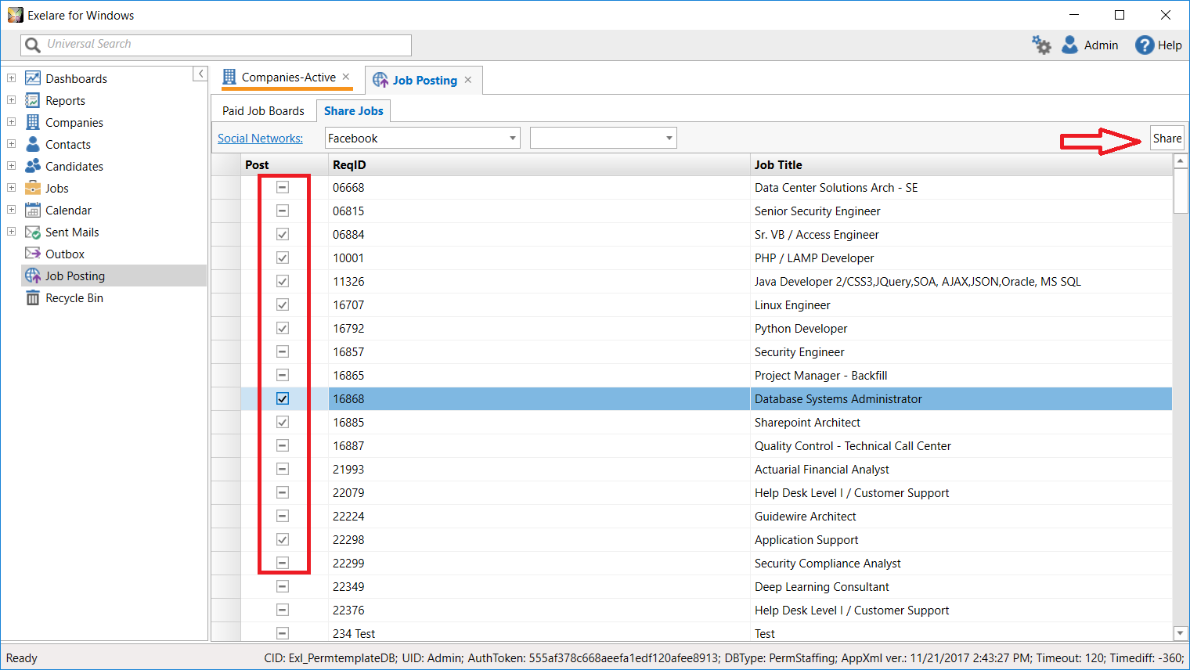Click the Admin user icon
Image resolution: width=1190 pixels, height=670 pixels.
1069,45
